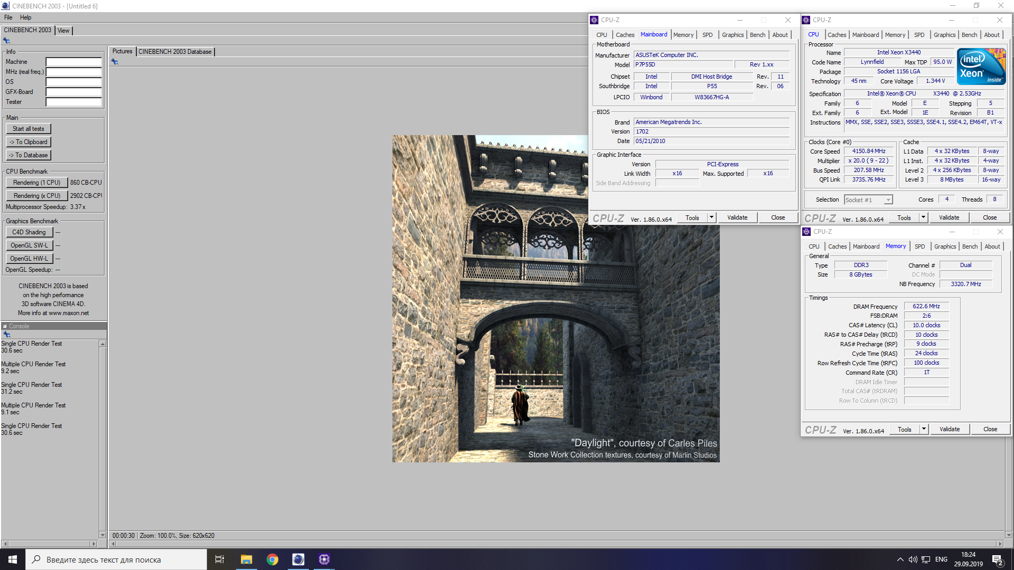Viewport: 1014px width, 570px height.
Task: Click the pin icon in Pictures panel
Action: tap(115, 62)
